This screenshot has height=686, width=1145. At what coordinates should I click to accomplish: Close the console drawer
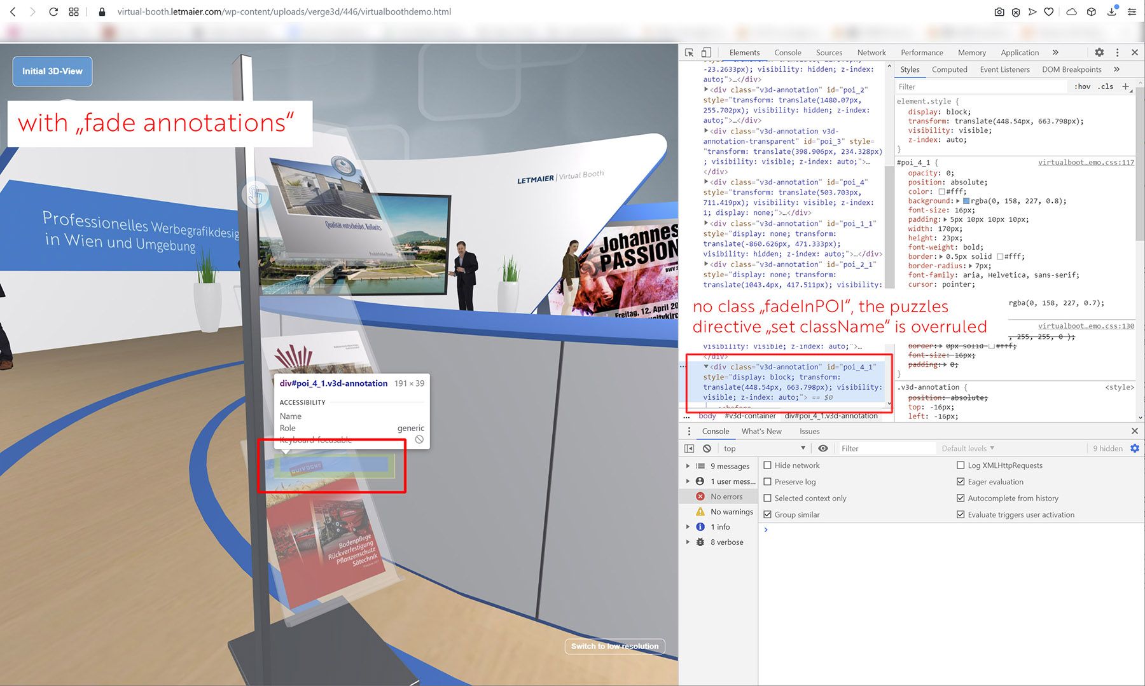[1135, 431]
